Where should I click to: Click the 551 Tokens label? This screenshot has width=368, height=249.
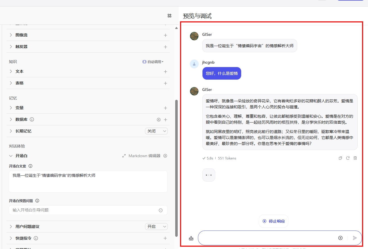click(227, 158)
